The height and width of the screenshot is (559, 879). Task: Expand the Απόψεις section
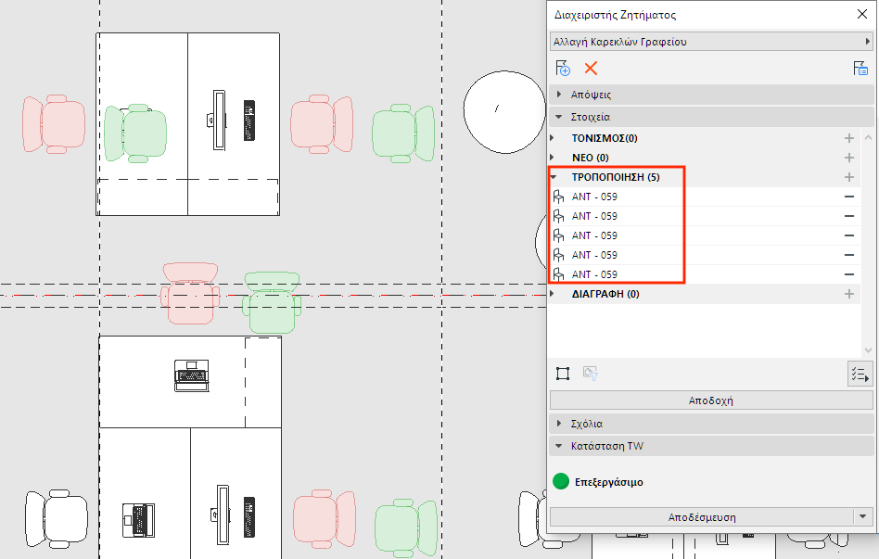point(559,95)
